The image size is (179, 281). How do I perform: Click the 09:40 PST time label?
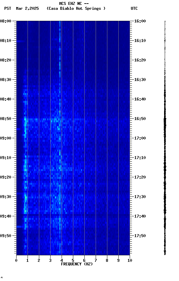tap(6, 216)
